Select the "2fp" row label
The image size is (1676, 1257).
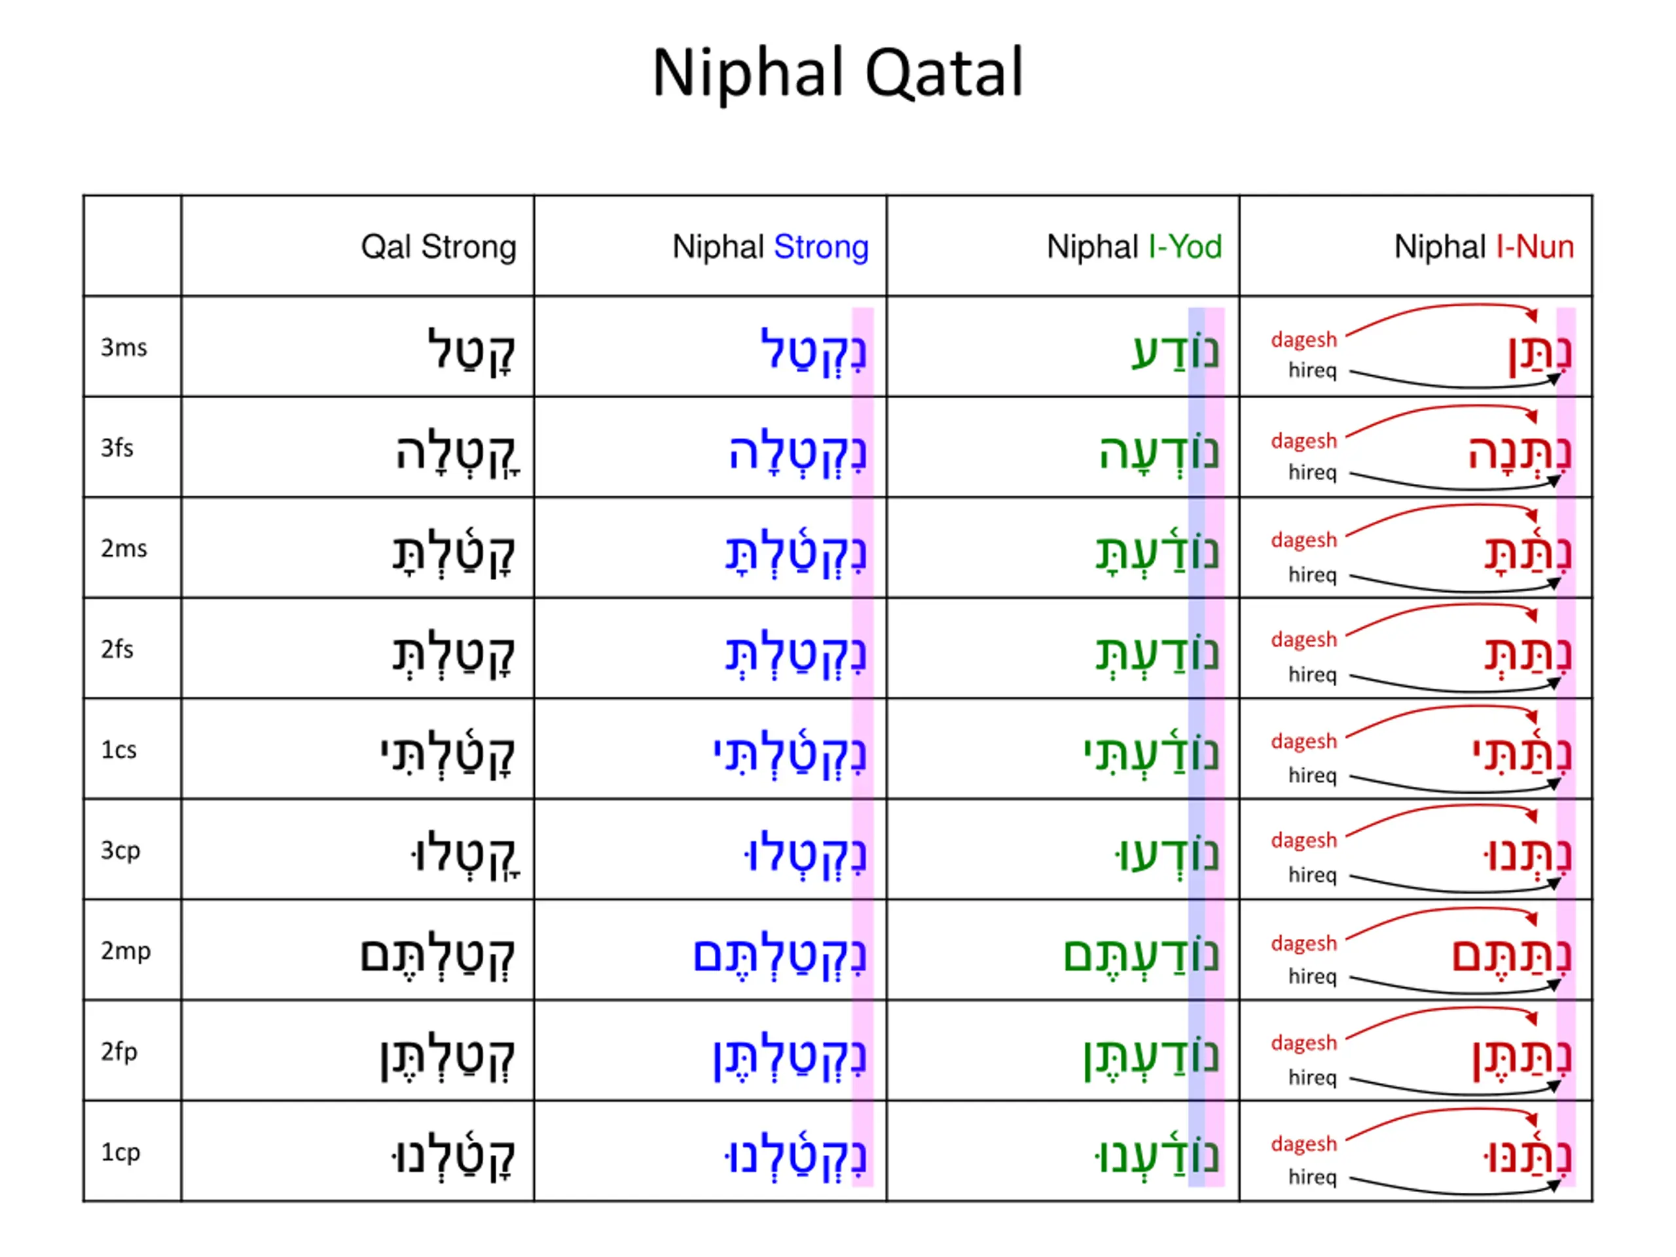(x=119, y=1051)
